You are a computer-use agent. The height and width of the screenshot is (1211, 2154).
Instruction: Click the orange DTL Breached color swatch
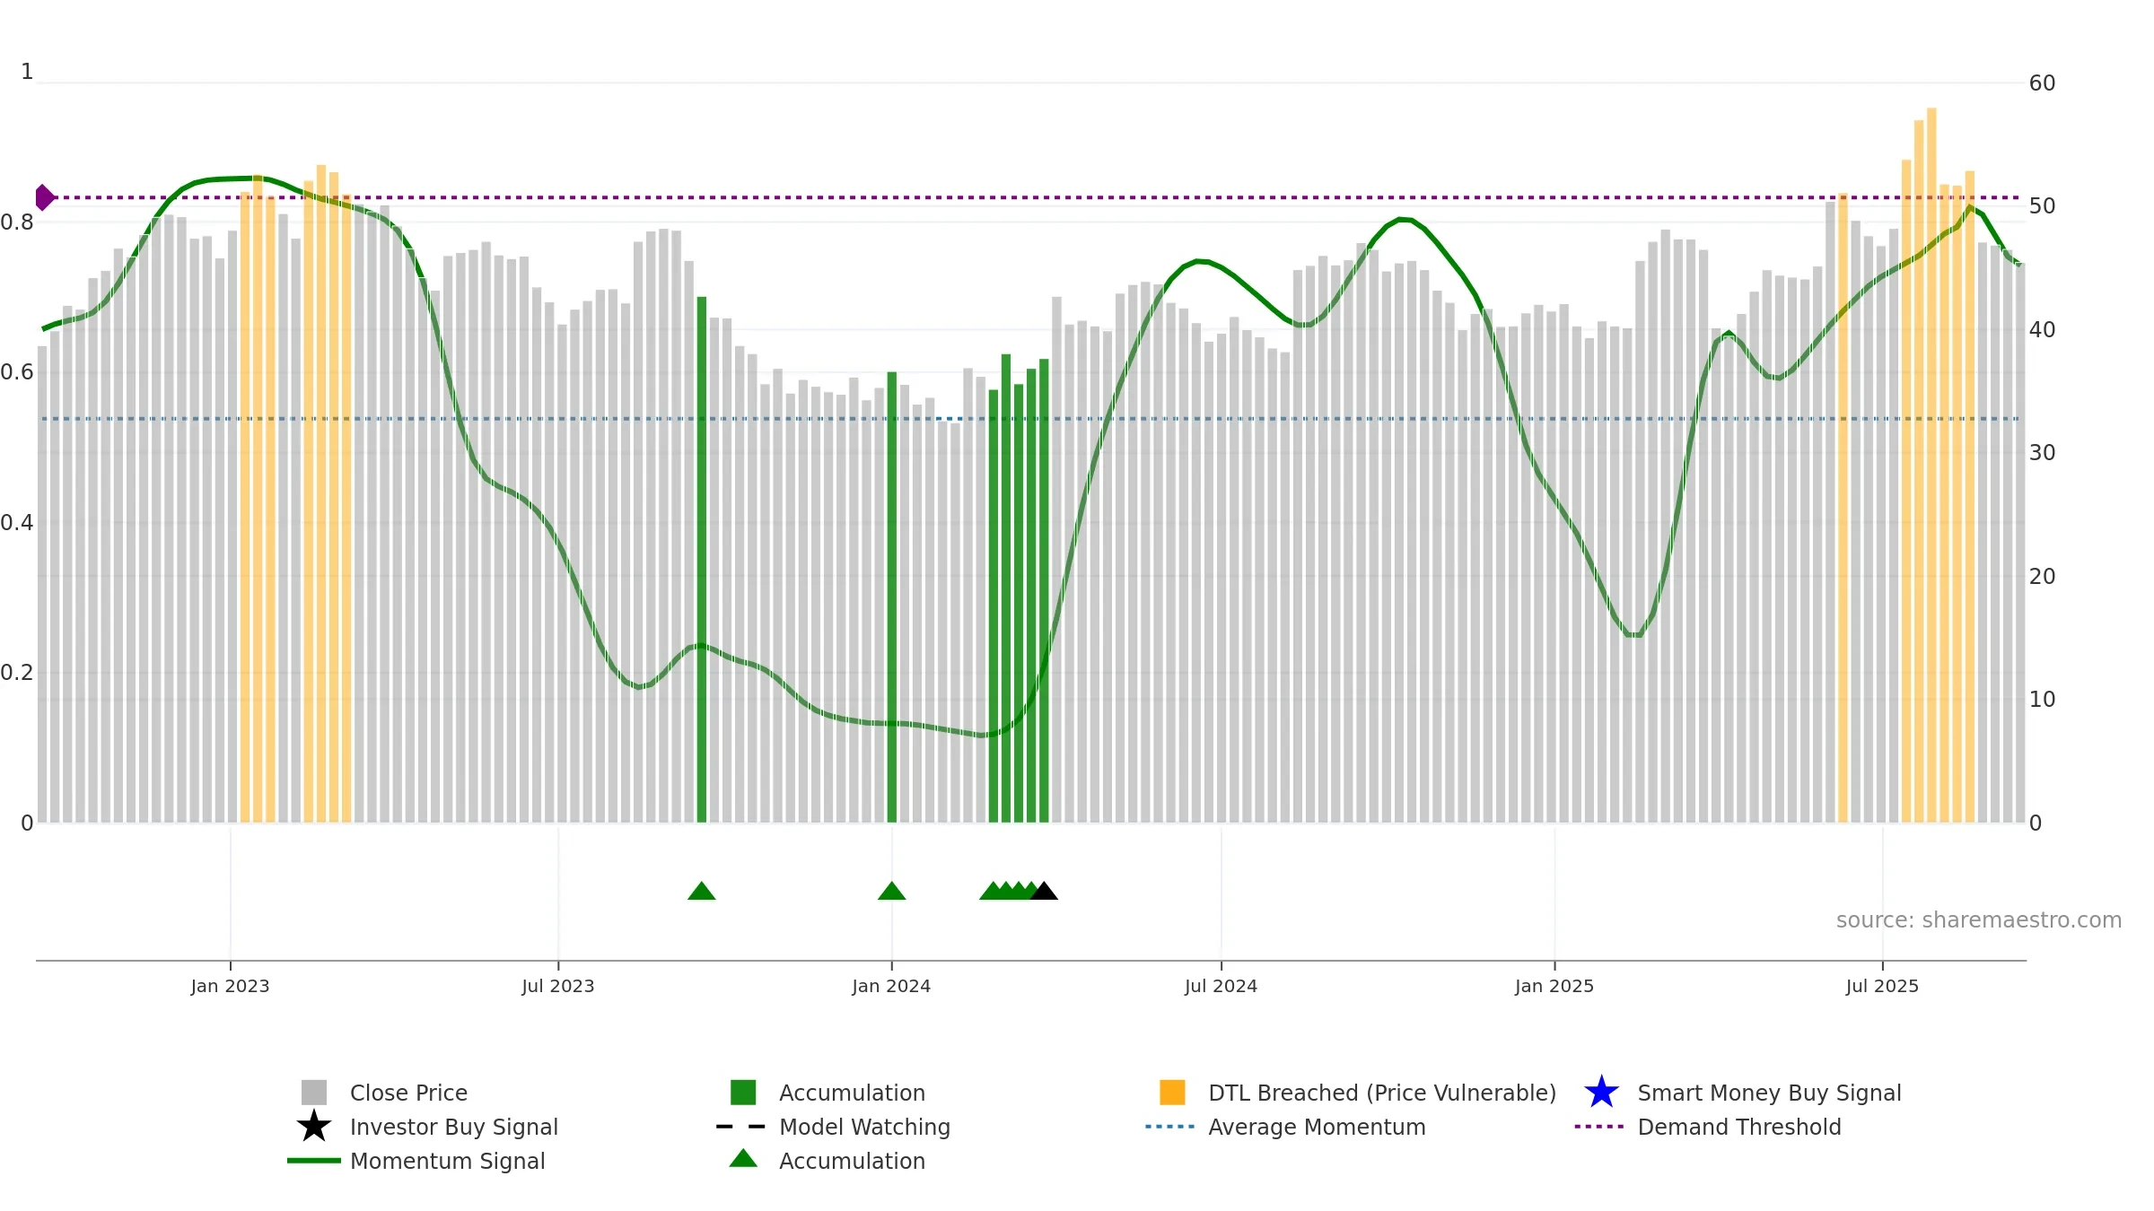pyautogui.click(x=1172, y=1093)
